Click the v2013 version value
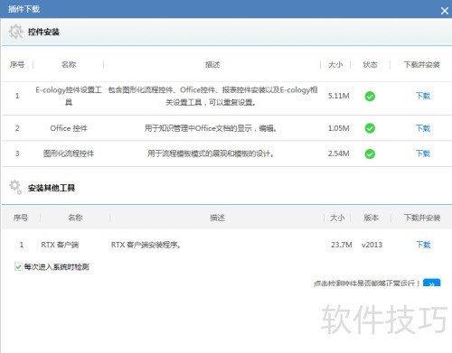The width and height of the screenshot is (452, 353). coord(372,245)
